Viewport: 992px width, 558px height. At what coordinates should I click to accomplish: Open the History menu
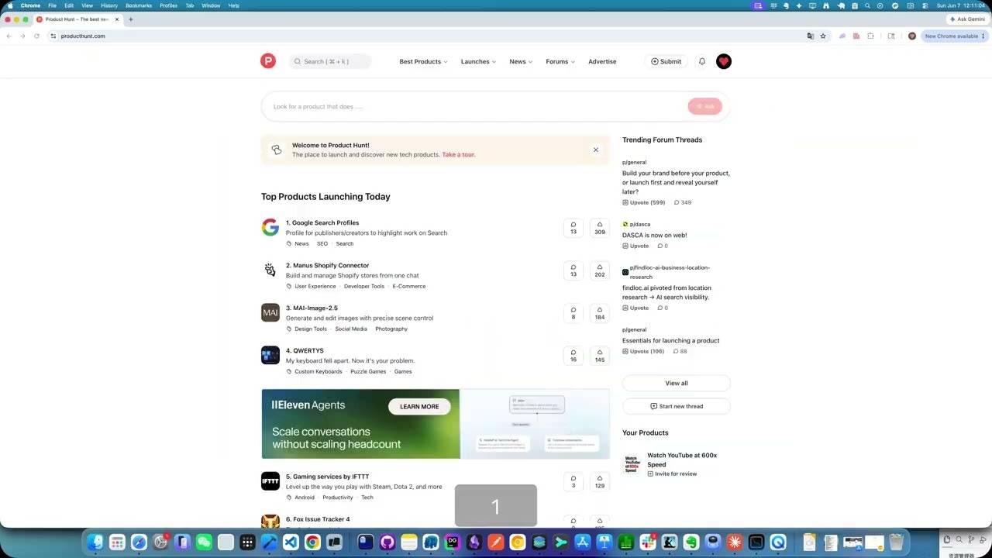(x=109, y=5)
